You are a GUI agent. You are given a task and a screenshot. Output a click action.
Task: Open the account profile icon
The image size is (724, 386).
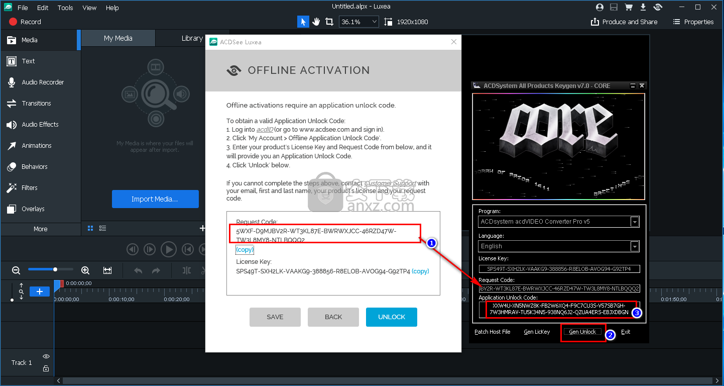(599, 7)
